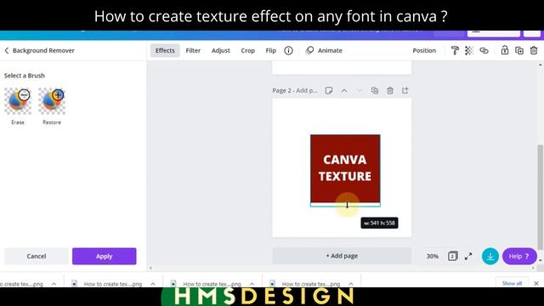
Task: Expand second downloaded png file options
Action: coord(153,284)
